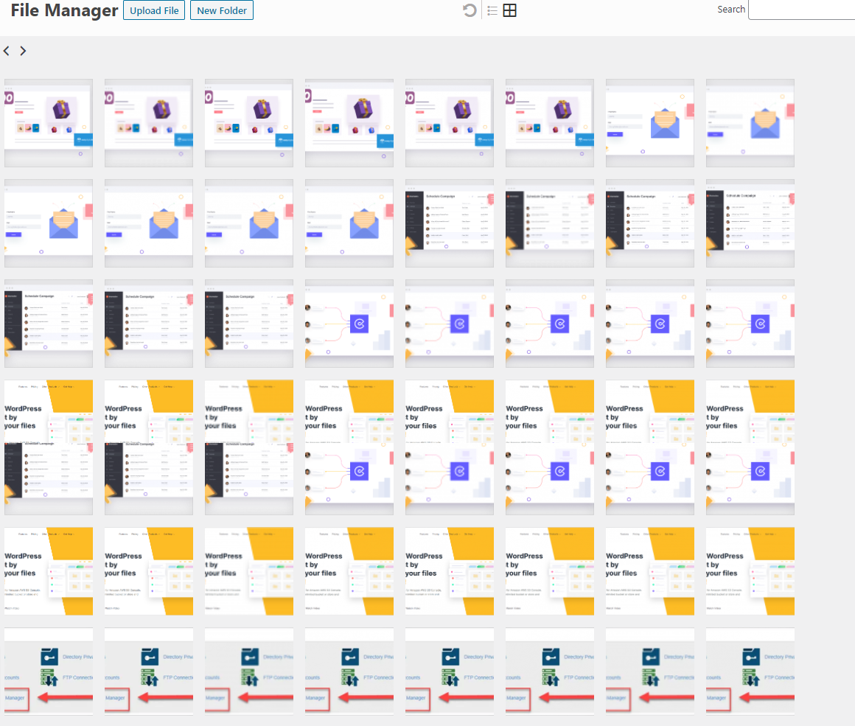Select the first yellow WordPress files thumbnail
855x726 pixels.
48,447
